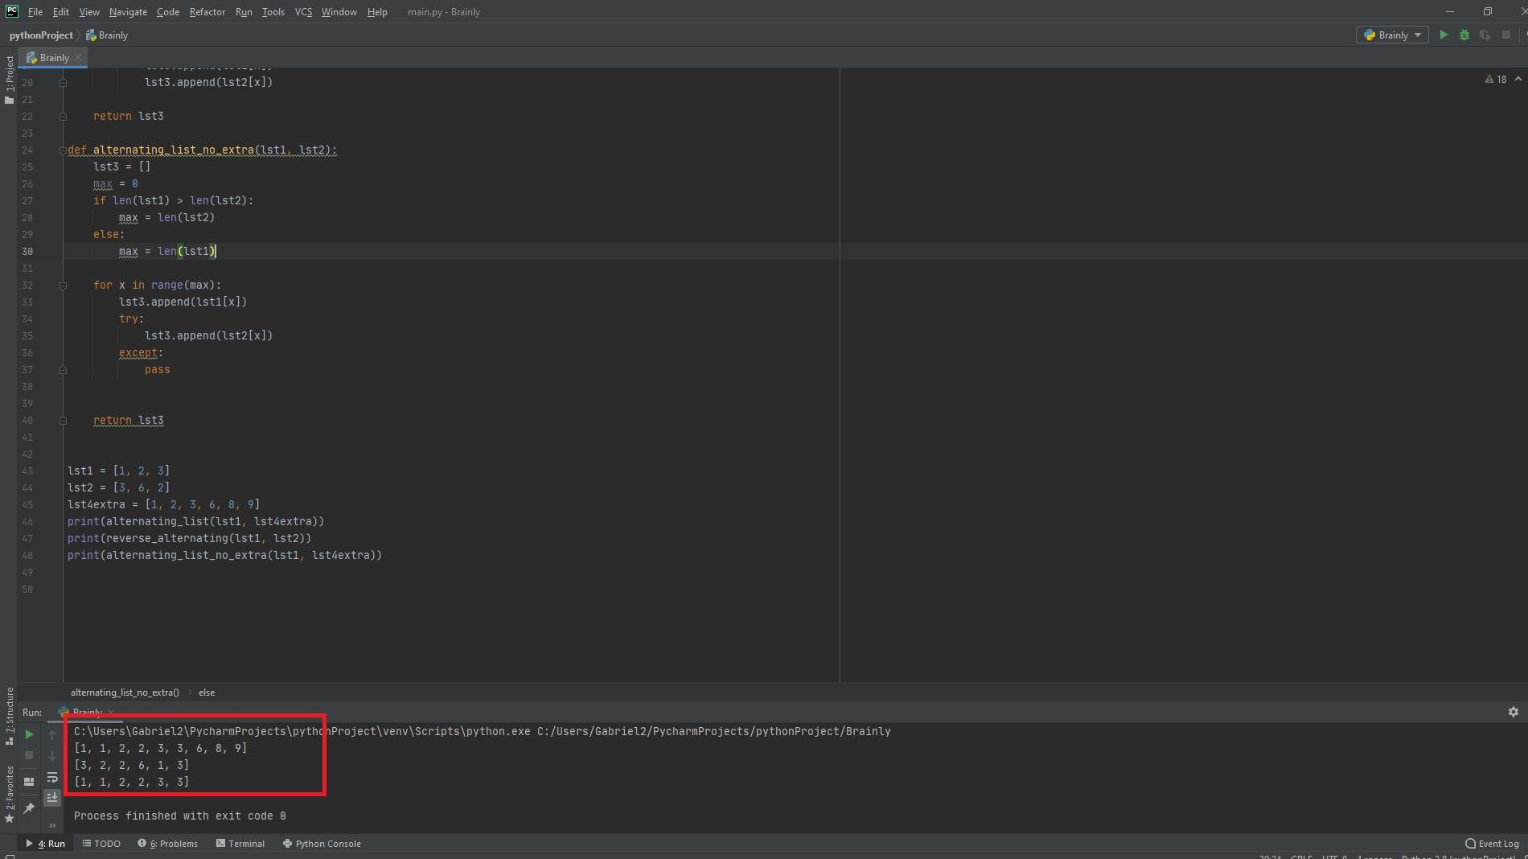The height and width of the screenshot is (859, 1528).
Task: Switch to the TODO tool window tab
Action: click(x=101, y=844)
